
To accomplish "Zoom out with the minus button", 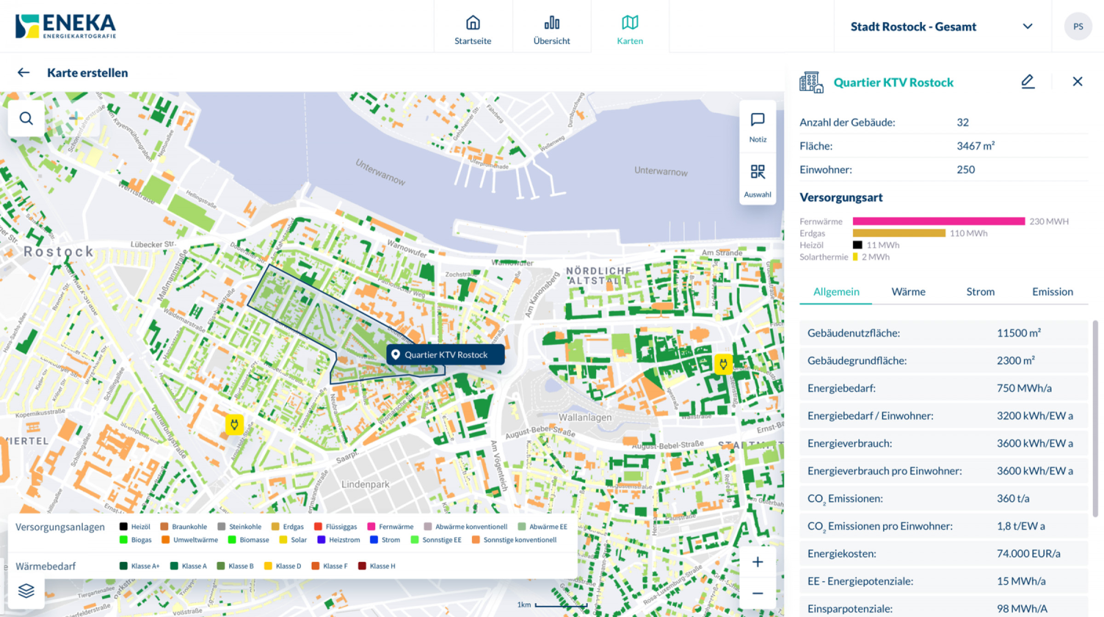I will (758, 594).
